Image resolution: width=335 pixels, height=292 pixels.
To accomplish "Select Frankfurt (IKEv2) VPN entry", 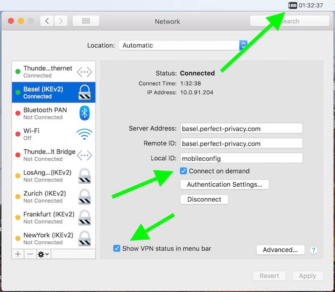I will click(54, 218).
